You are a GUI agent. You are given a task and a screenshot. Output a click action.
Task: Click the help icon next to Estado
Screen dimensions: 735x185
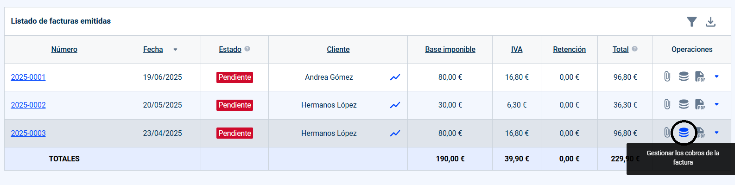tap(247, 49)
